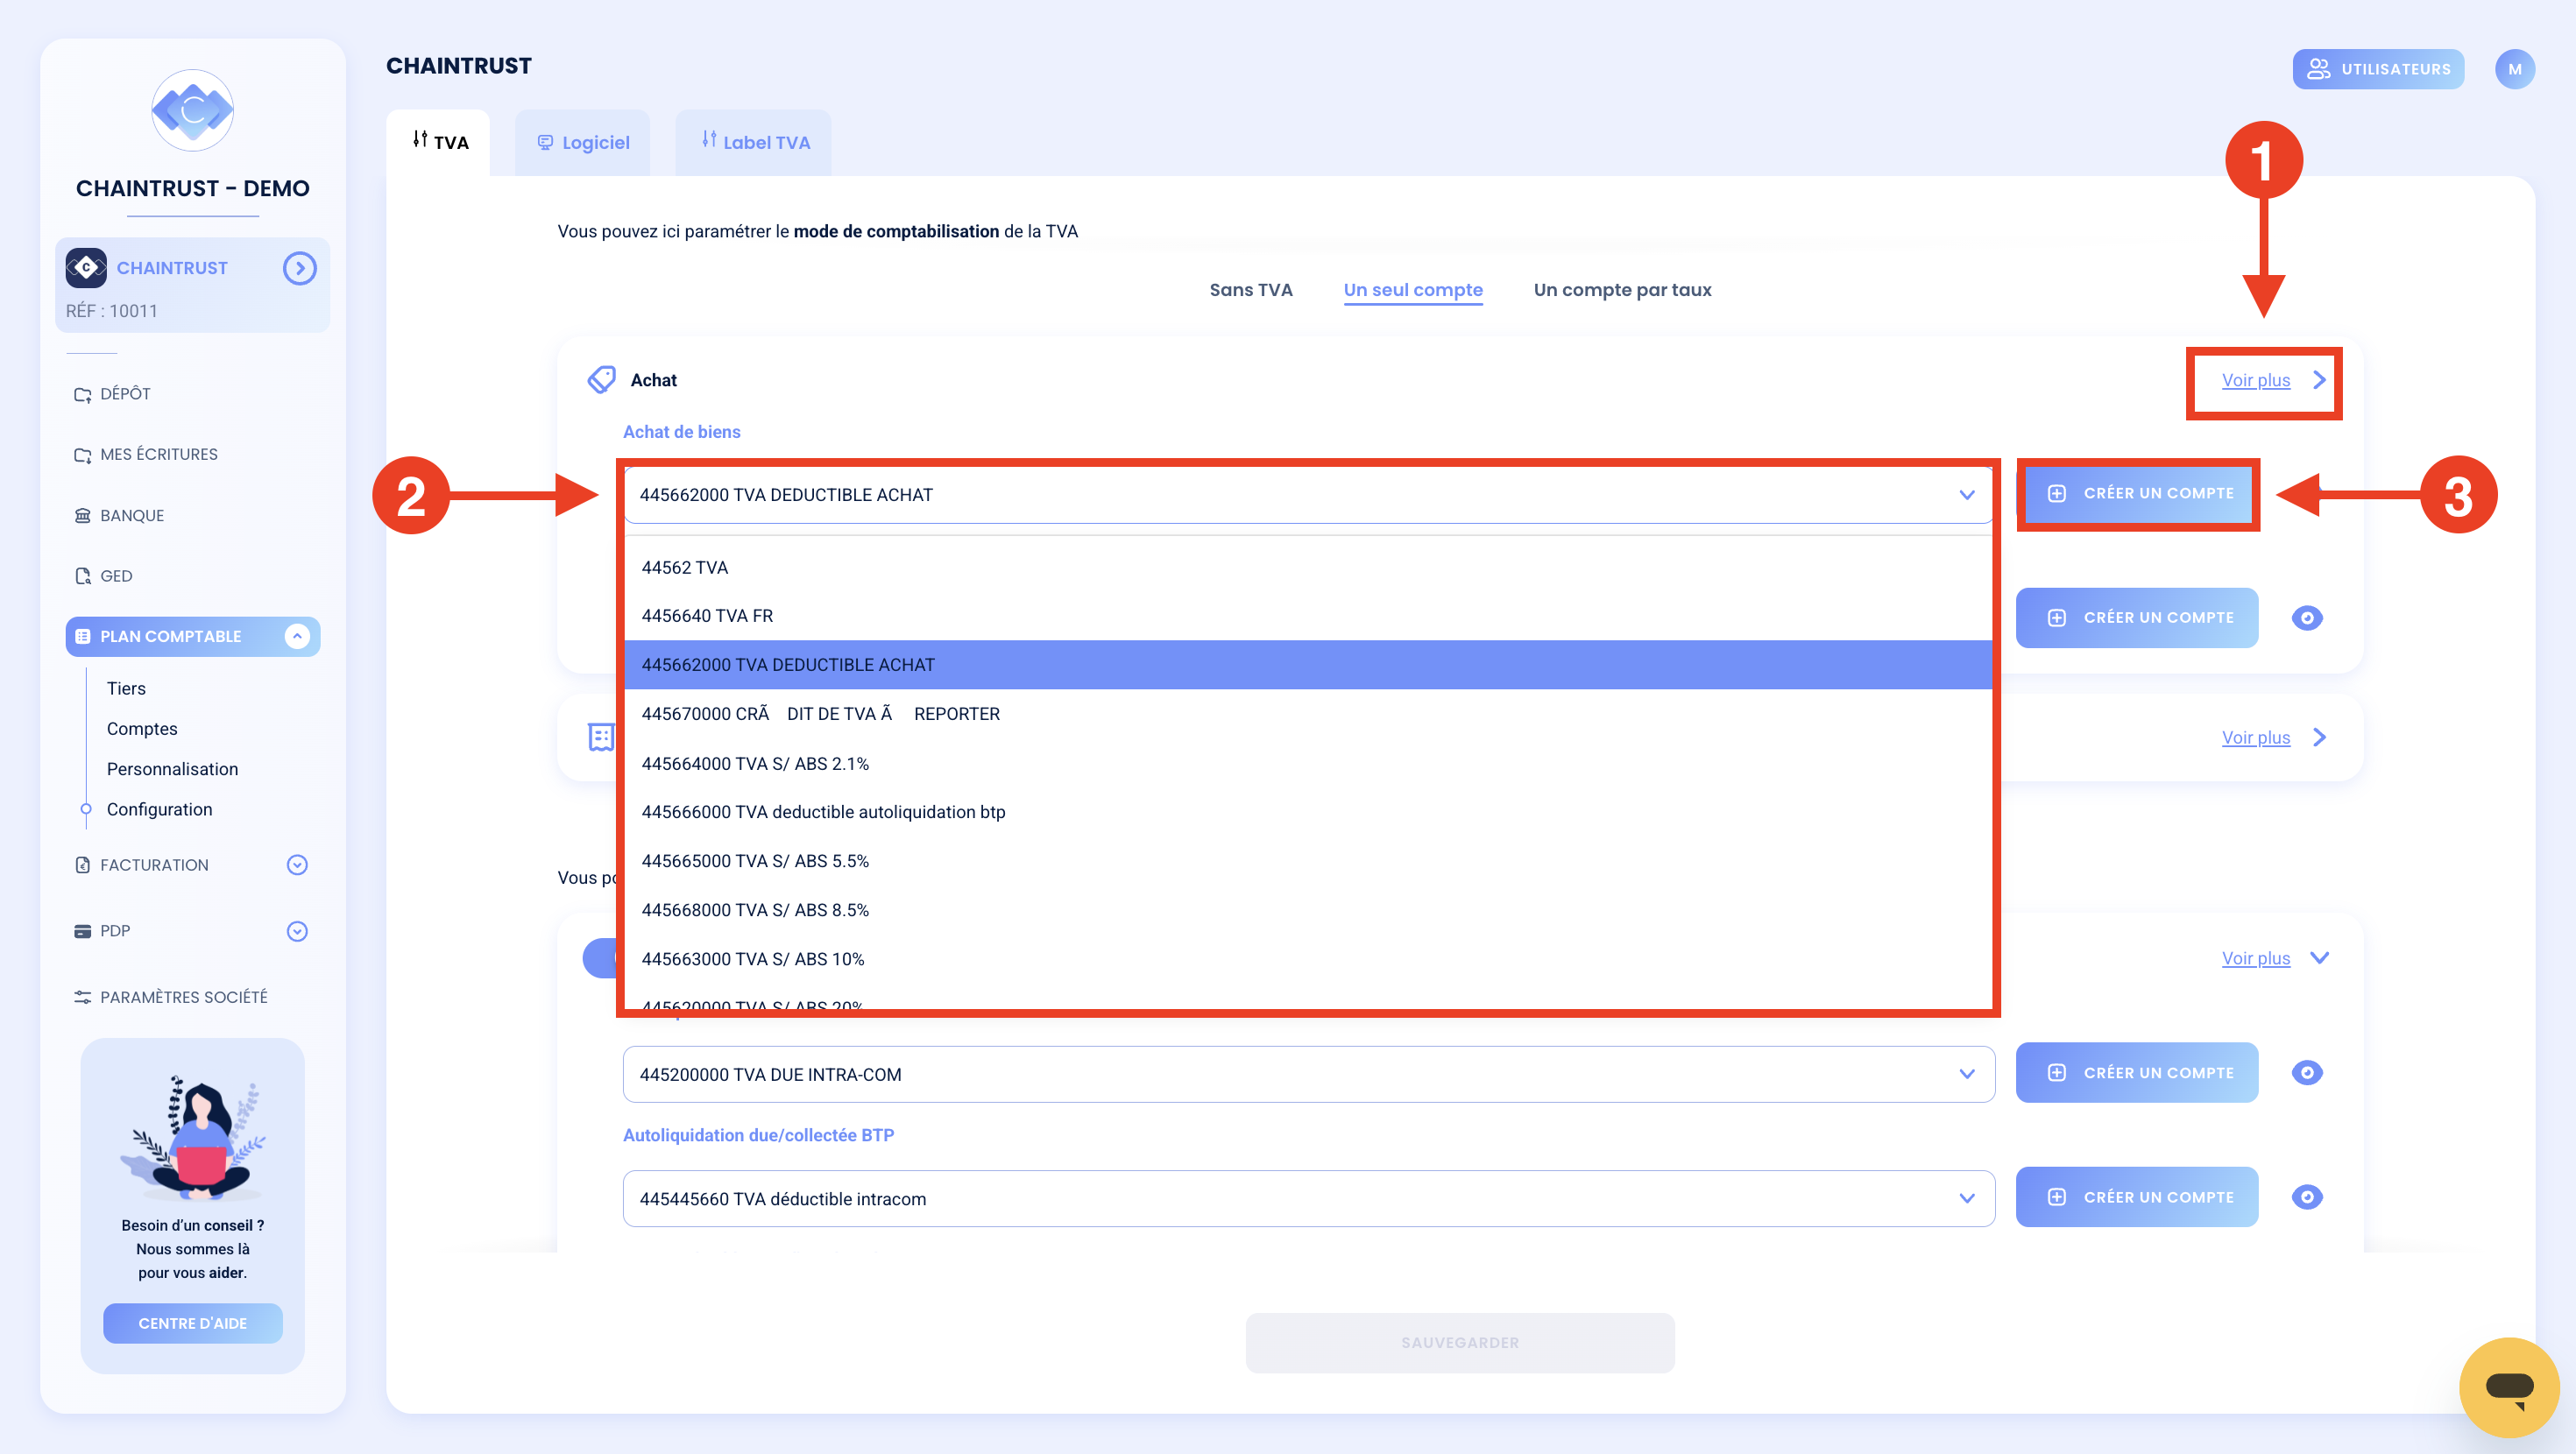Select 445666000 TVA deductible autoliquidation btp option
This screenshot has width=2576, height=1454.
tap(1308, 812)
